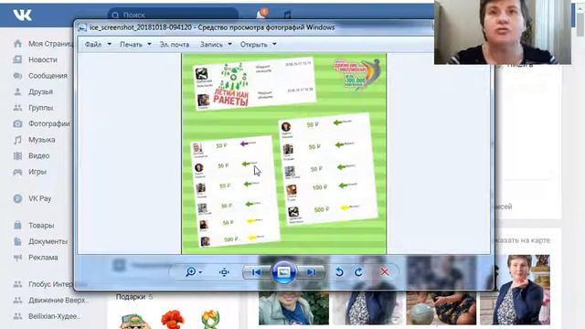This screenshot has width=585, height=329.
Task: Open the red flowers gift thumbnail
Action: [x=173, y=319]
